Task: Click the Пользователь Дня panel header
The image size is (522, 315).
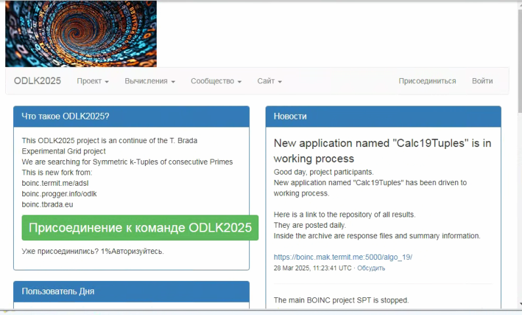Action: click(132, 291)
